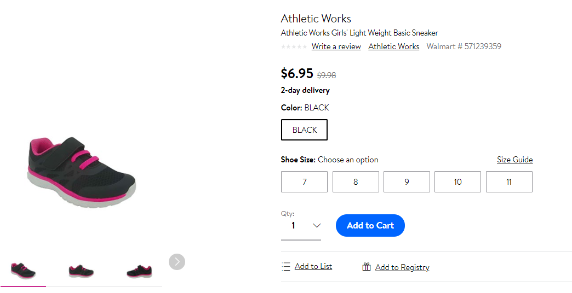Choose shoe size 7
Screen dimensions: 572x293
pyautogui.click(x=304, y=181)
